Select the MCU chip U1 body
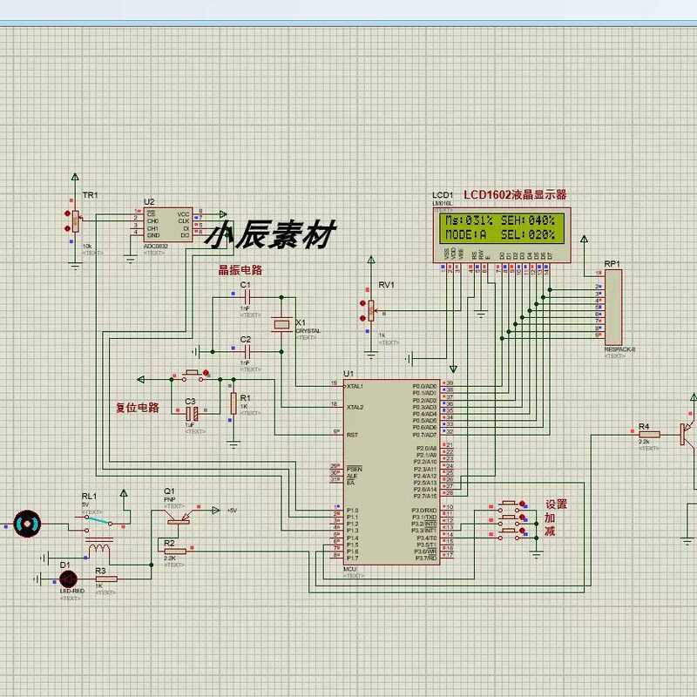The height and width of the screenshot is (697, 697). pos(391,472)
